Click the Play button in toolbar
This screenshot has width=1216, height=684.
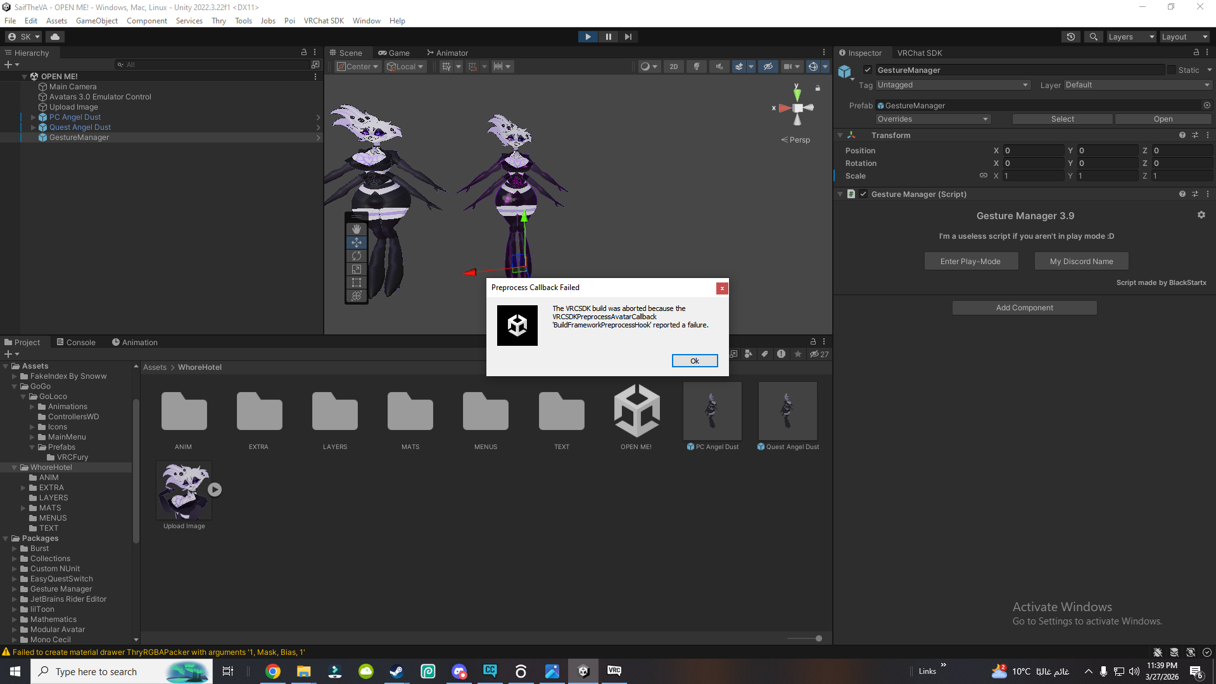tap(588, 37)
